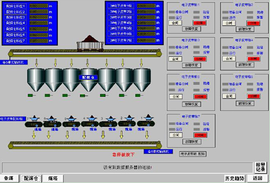Click the red 分闸 button for belt scale 1

pyautogui.click(x=200, y=23)
